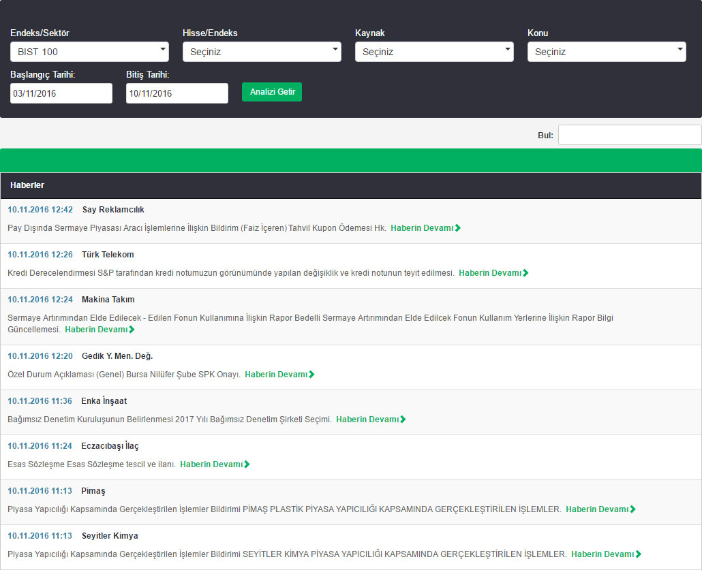Click the 10.11.2016 12:24 timestamp
Image resolution: width=702 pixels, height=570 pixels.
click(x=40, y=300)
